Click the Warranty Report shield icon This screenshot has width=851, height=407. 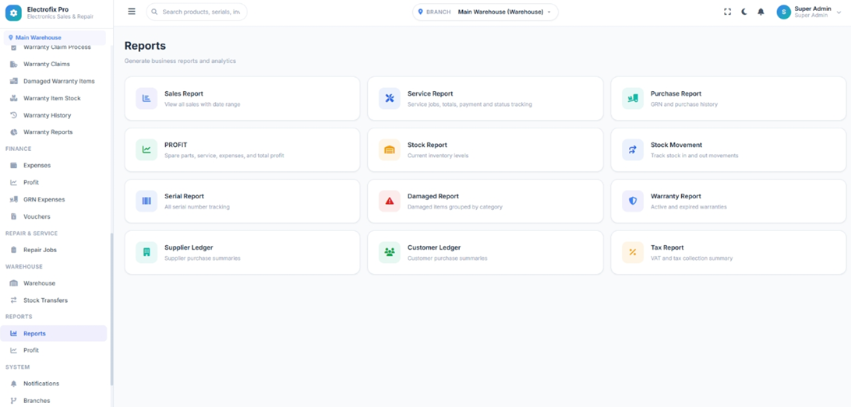(633, 201)
